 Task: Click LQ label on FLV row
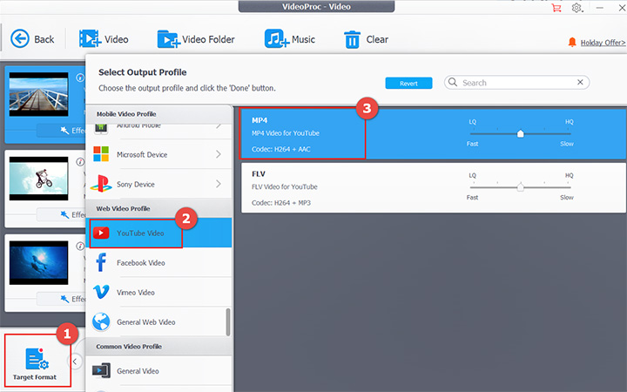(472, 176)
